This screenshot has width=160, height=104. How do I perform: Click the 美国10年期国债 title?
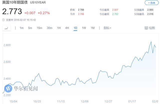coord(15,2)
